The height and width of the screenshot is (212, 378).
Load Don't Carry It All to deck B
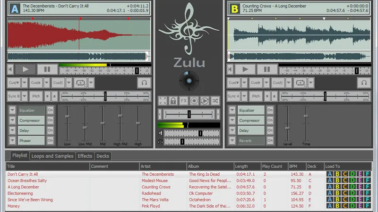coord(337,174)
